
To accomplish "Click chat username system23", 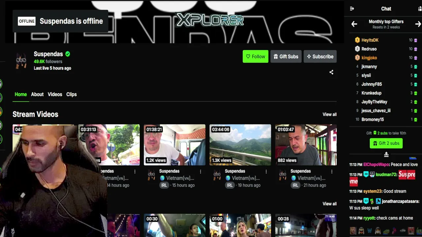I will point(373,191).
